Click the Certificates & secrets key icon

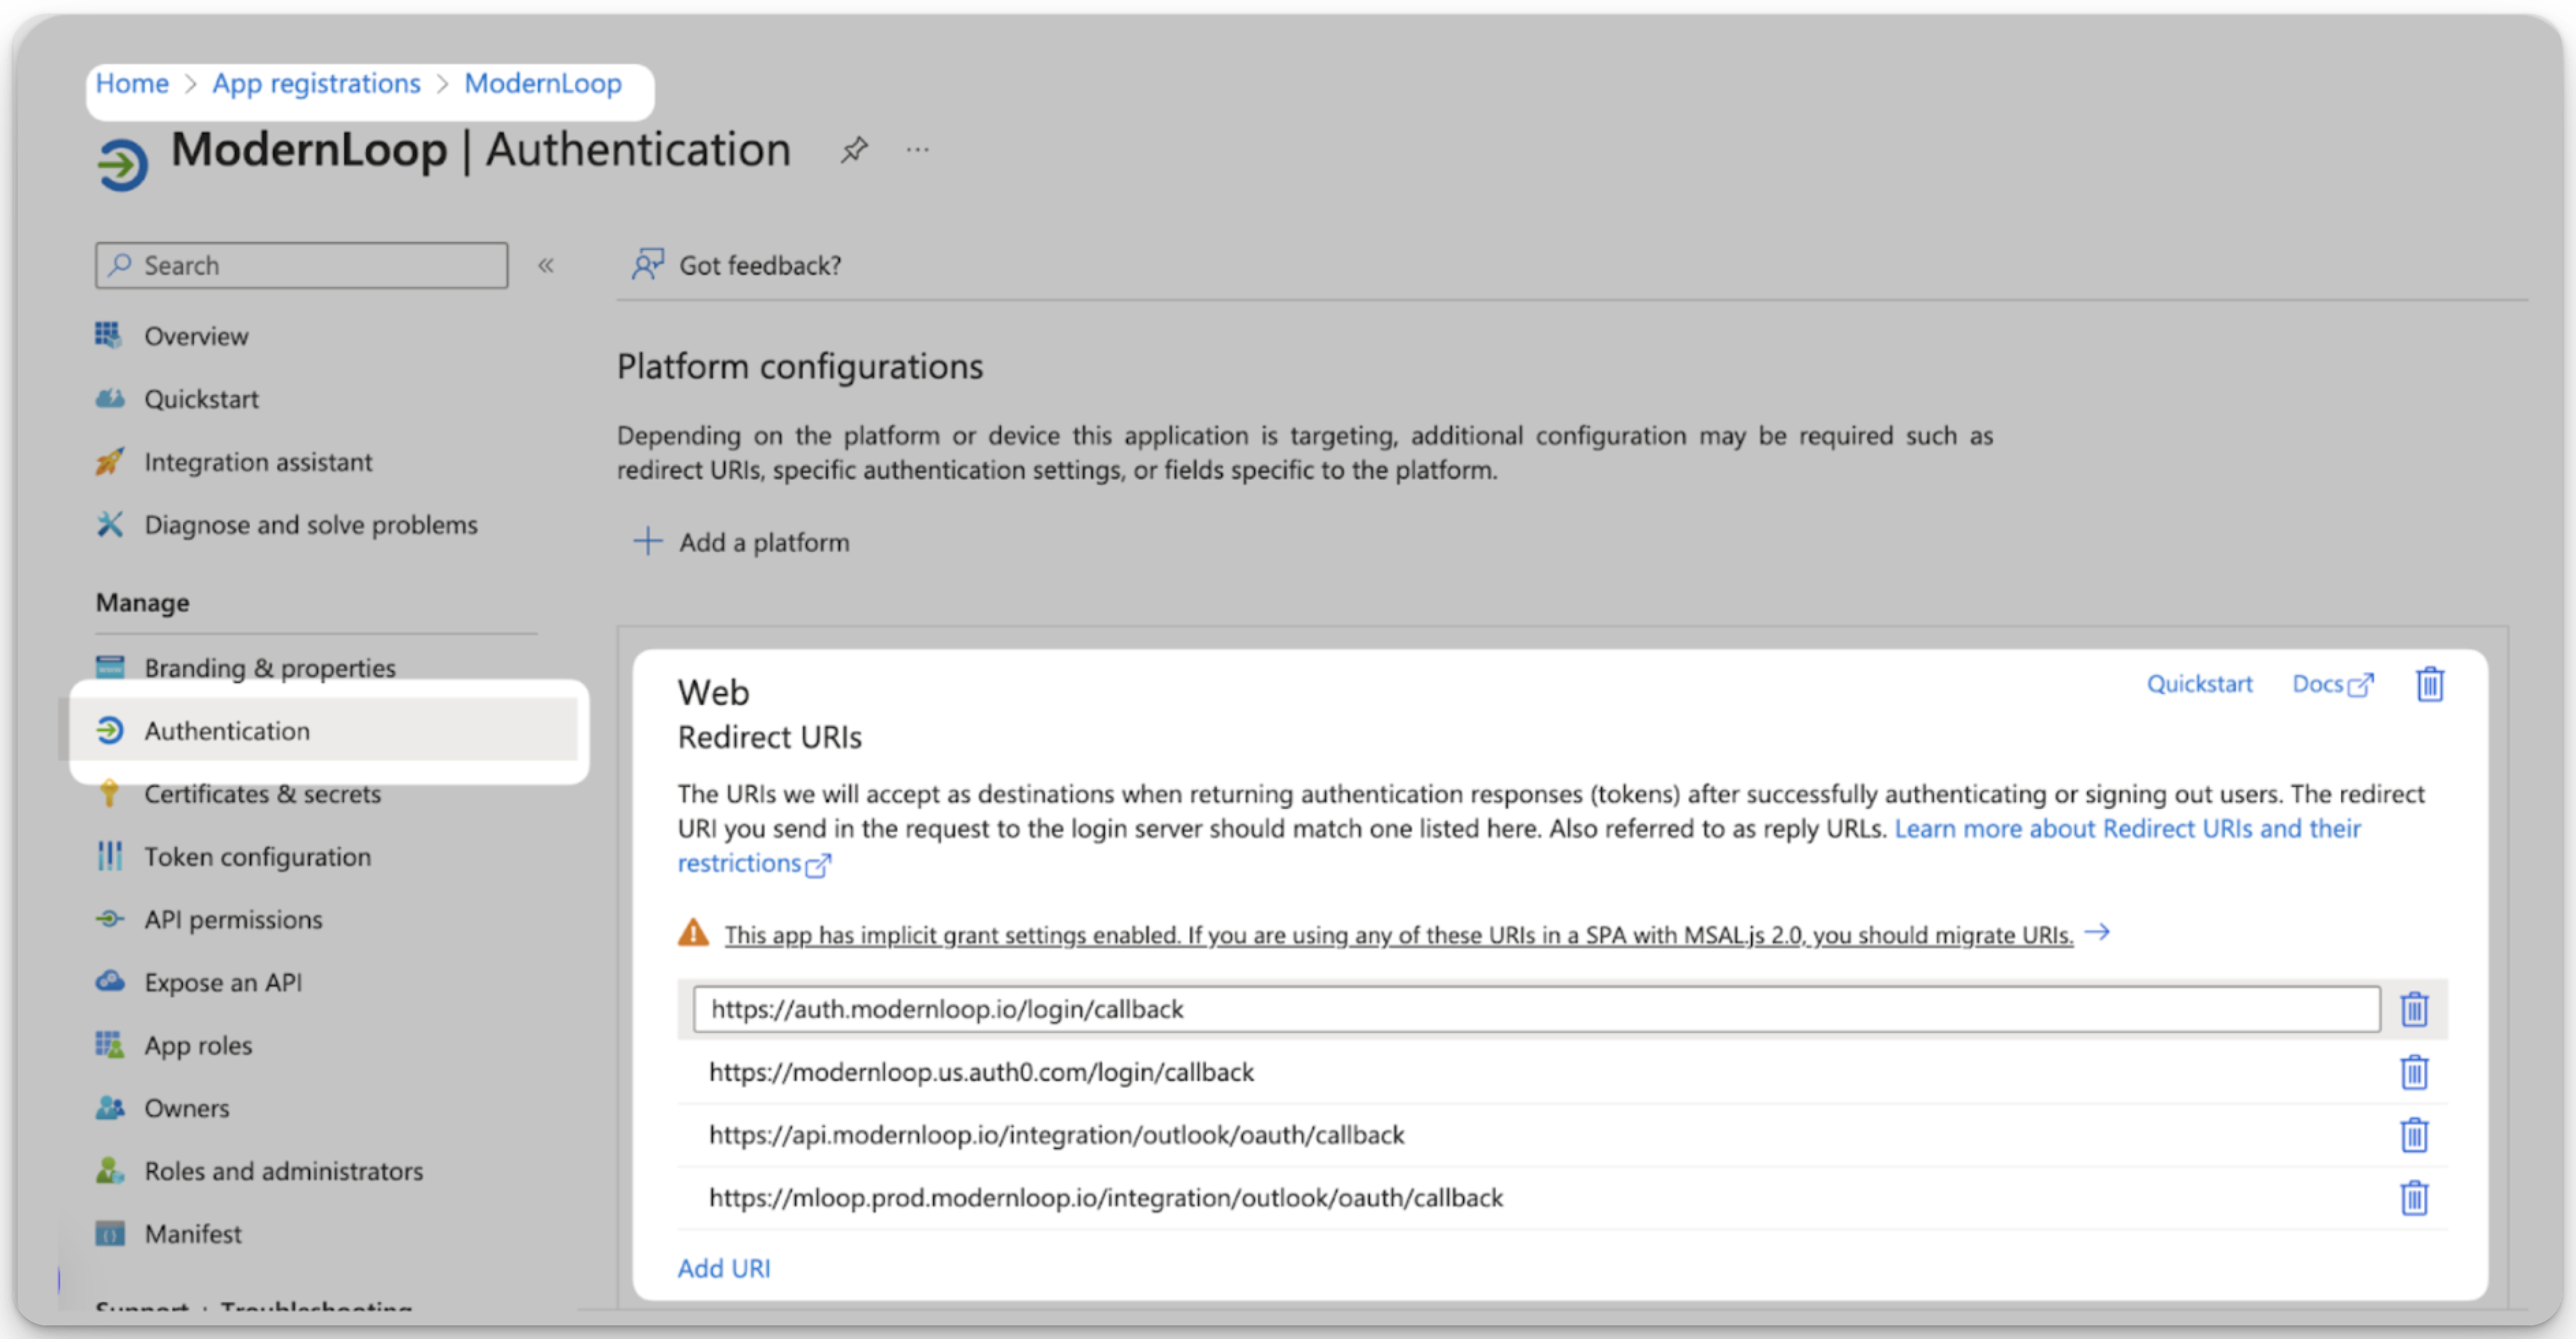coord(109,793)
